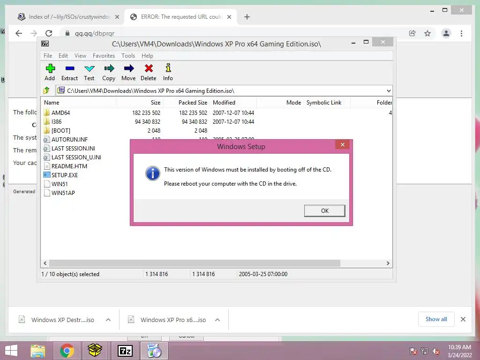The image size is (480, 360).
Task: Select the I386 folder
Action: 56,121
